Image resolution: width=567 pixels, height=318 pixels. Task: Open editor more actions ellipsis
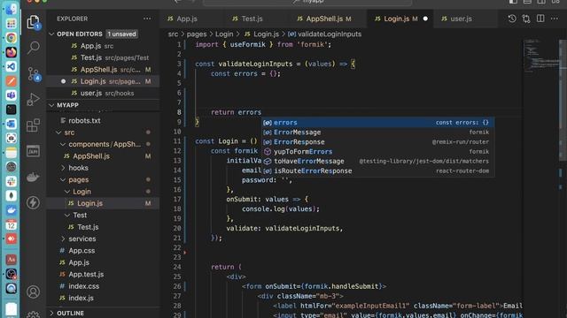[x=555, y=19]
